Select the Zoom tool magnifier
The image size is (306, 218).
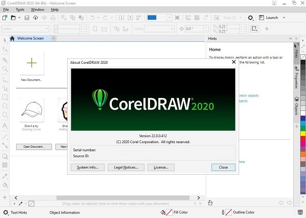5,69
